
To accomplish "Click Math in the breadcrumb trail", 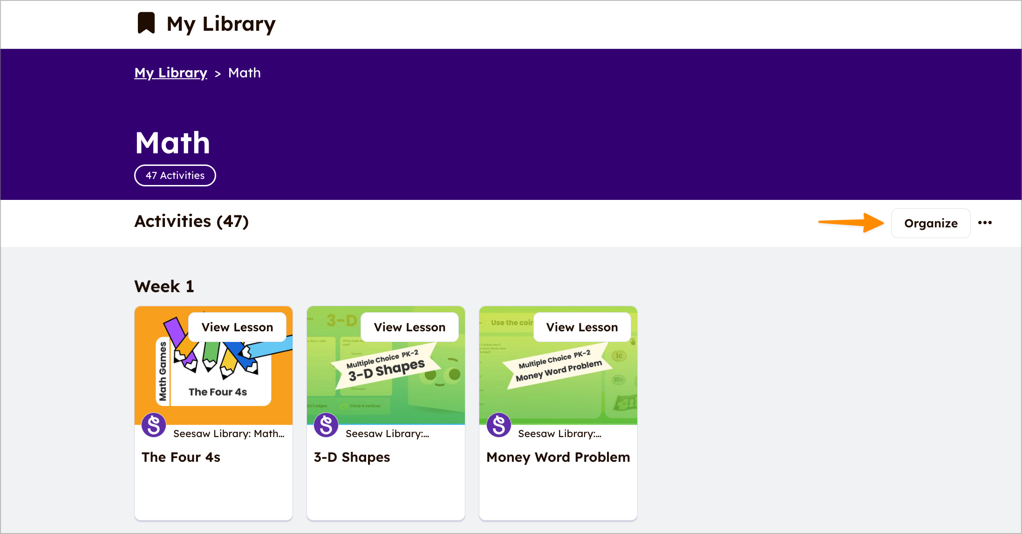I will click(245, 73).
